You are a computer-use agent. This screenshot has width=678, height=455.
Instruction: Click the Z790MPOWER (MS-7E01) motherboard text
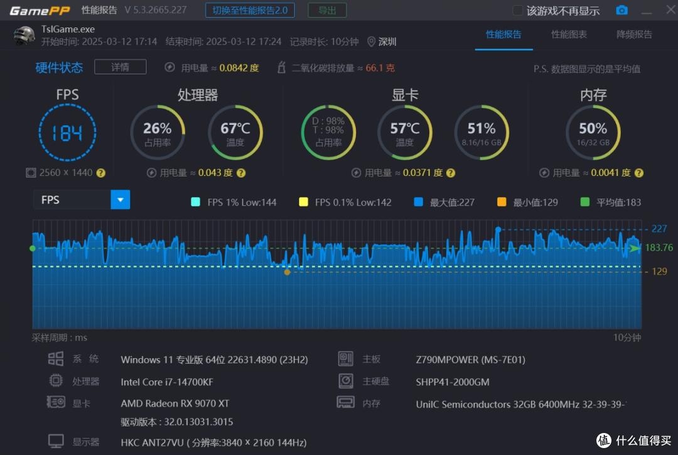coord(470,359)
